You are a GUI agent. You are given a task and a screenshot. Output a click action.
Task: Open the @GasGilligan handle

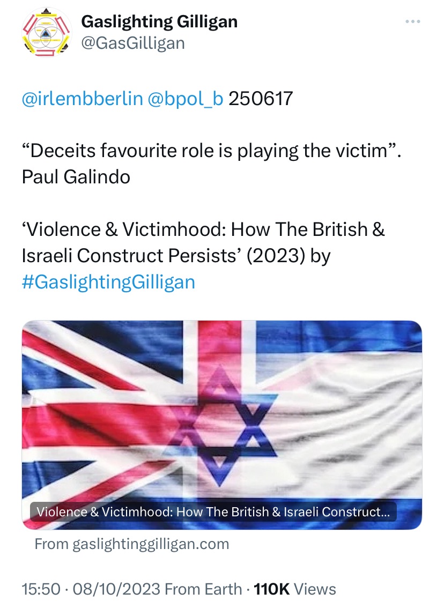coord(132,43)
